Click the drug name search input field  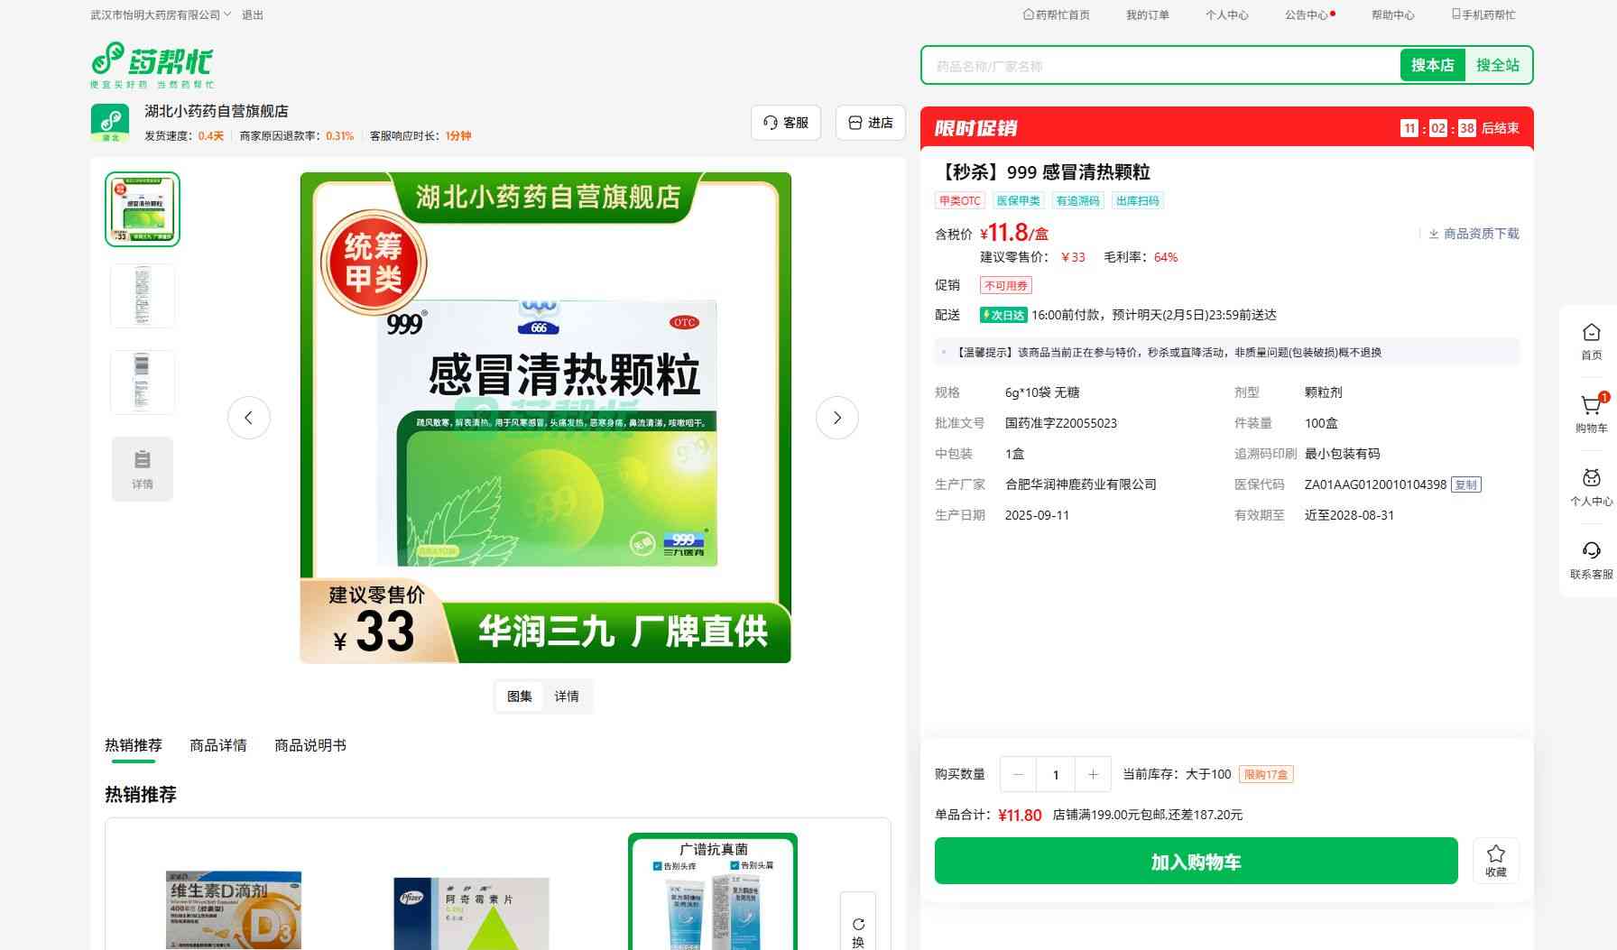point(1160,66)
